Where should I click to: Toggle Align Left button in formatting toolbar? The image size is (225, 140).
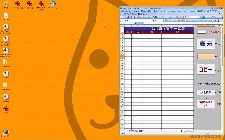click(x=175, y=20)
